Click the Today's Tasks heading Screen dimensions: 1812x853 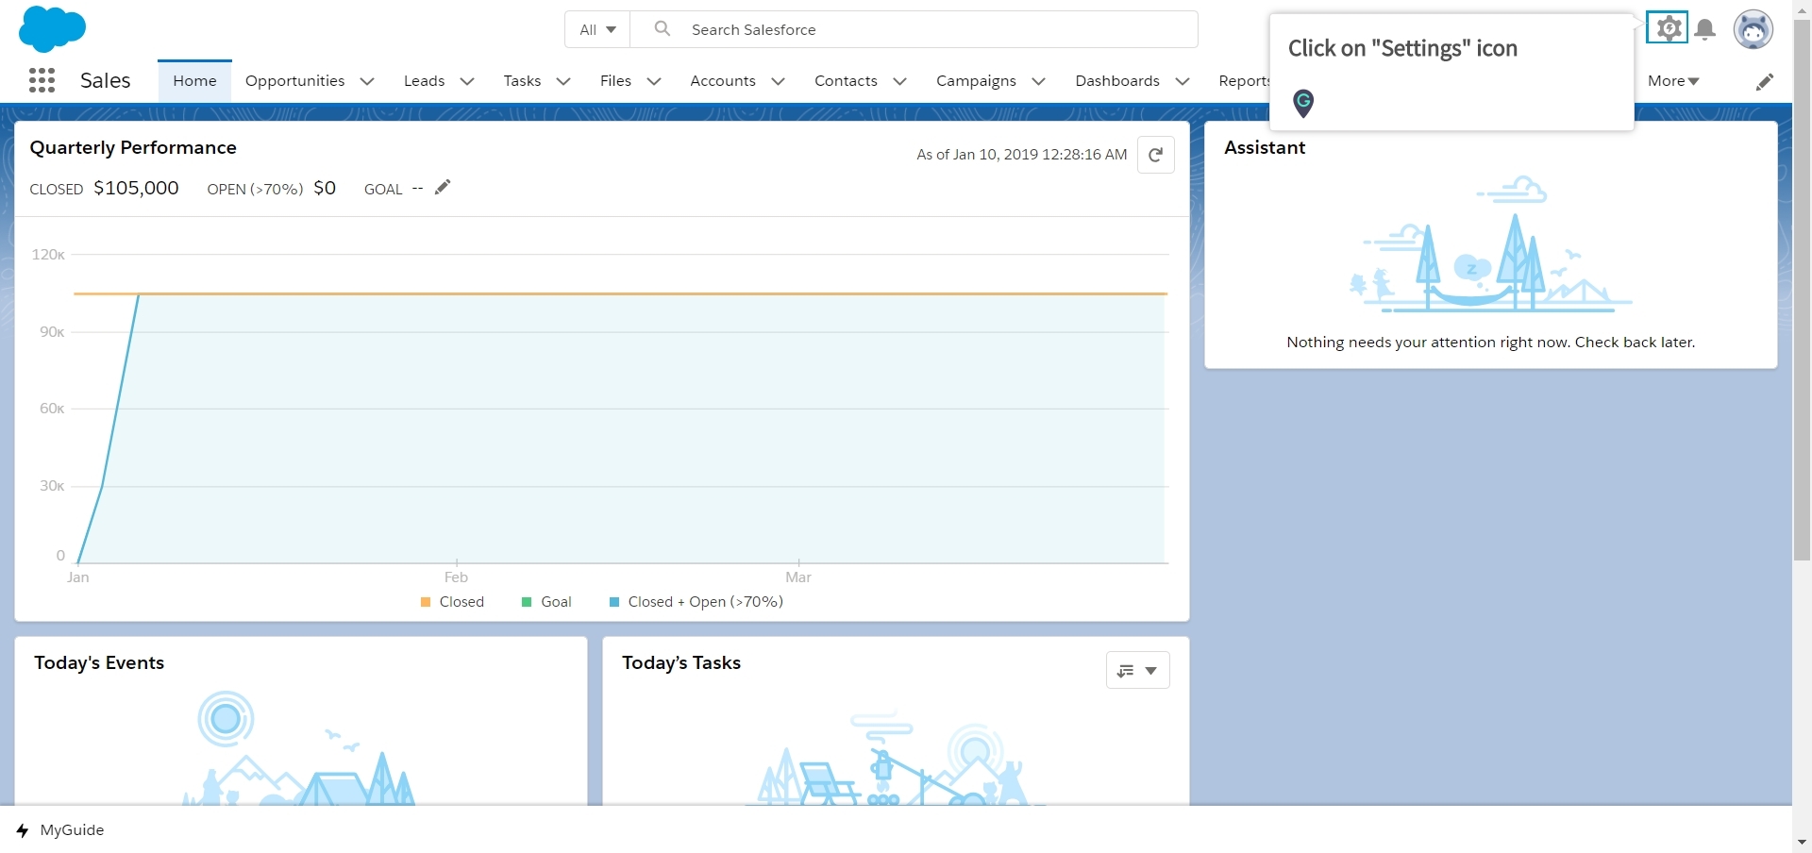[681, 662]
